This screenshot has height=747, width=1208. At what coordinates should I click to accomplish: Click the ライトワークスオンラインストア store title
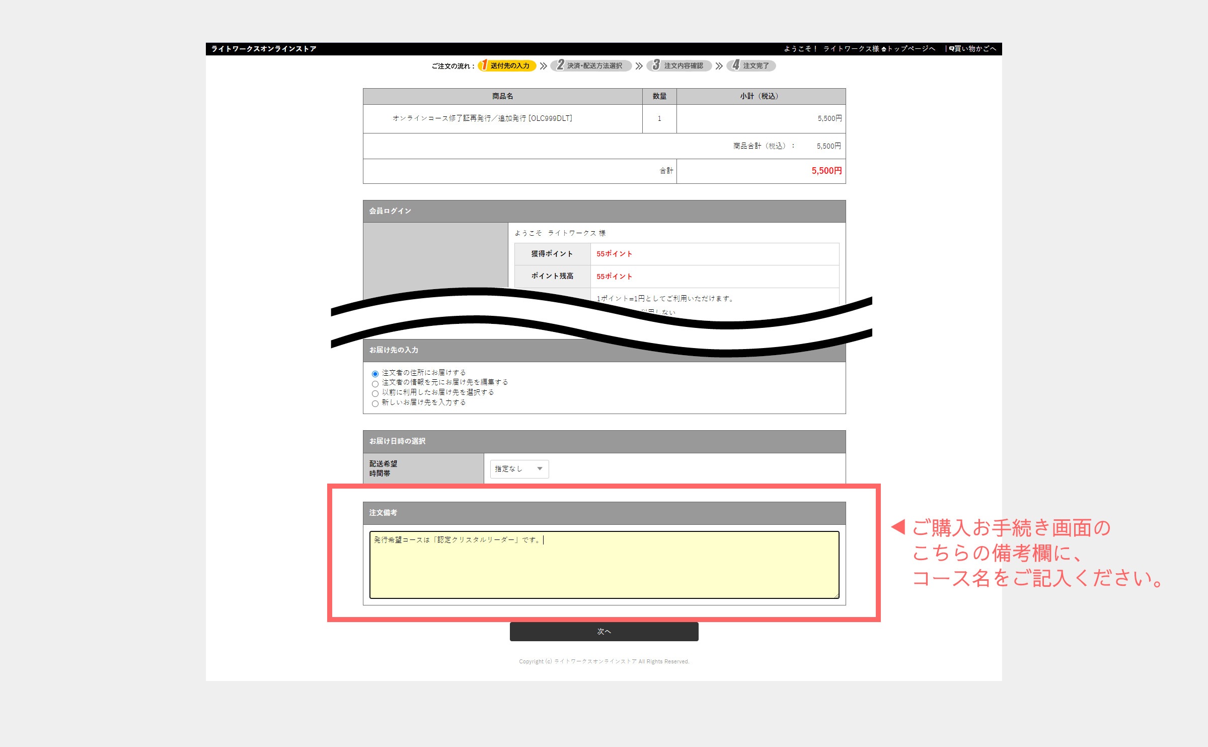tap(264, 49)
